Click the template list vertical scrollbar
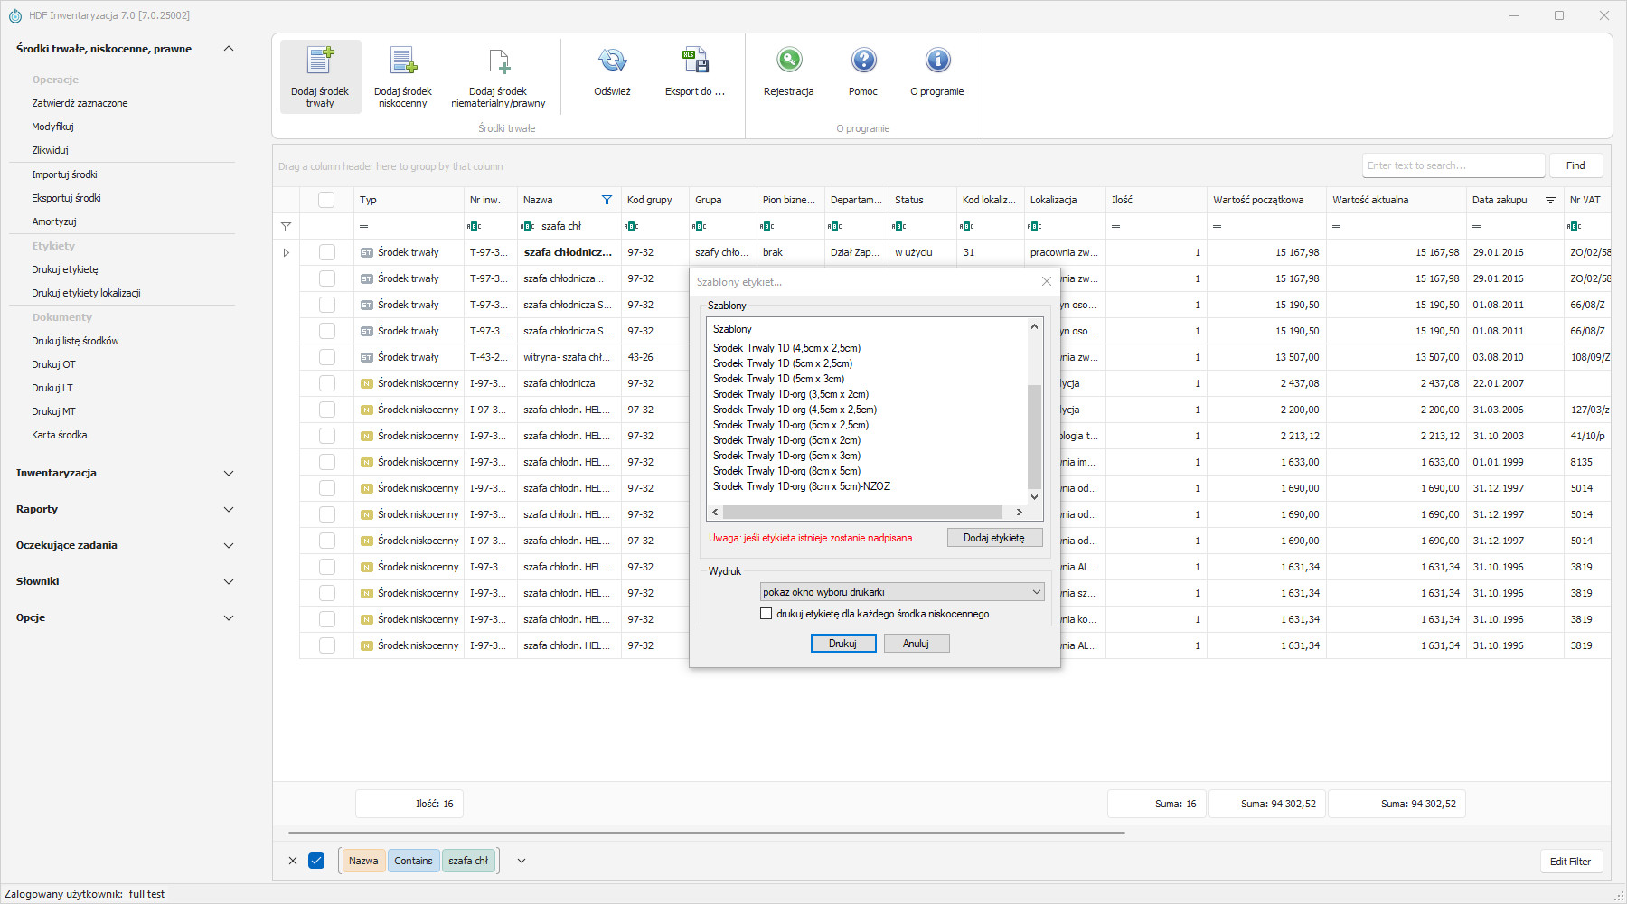The width and height of the screenshot is (1627, 904). (x=1034, y=434)
